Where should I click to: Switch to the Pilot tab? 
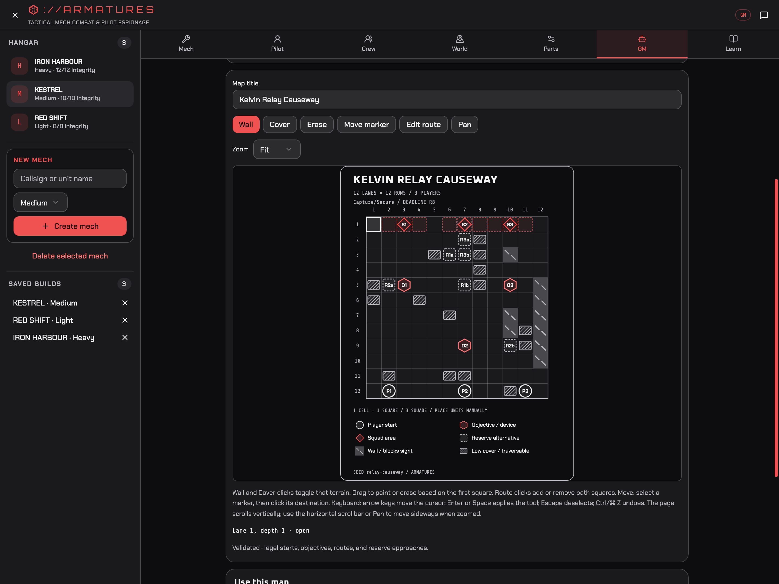point(277,44)
